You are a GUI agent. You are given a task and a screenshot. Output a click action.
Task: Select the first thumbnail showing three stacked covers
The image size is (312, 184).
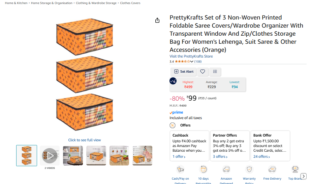tap(27, 155)
